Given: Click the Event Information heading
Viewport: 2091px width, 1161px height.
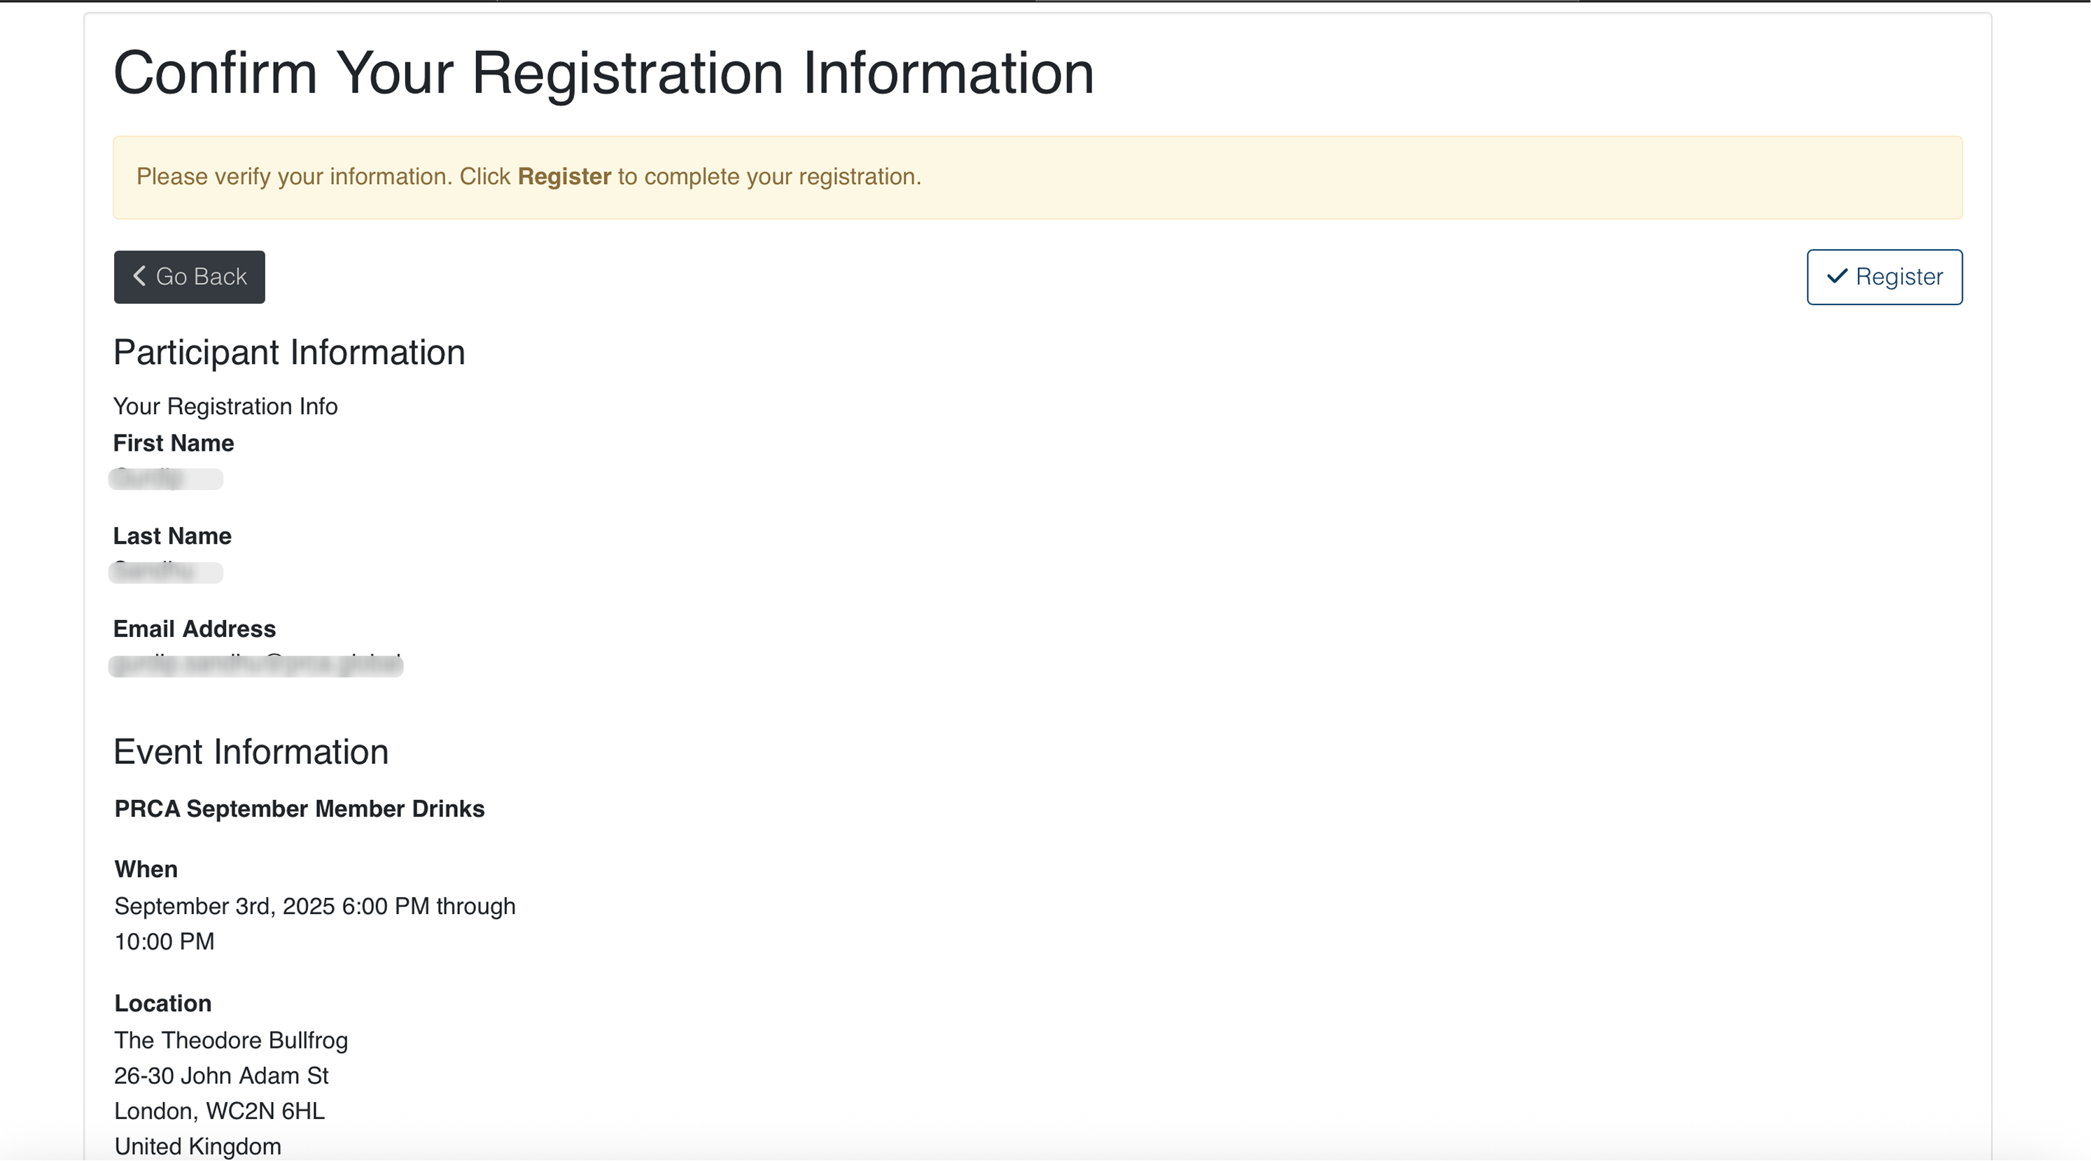Looking at the screenshot, I should pyautogui.click(x=251, y=752).
